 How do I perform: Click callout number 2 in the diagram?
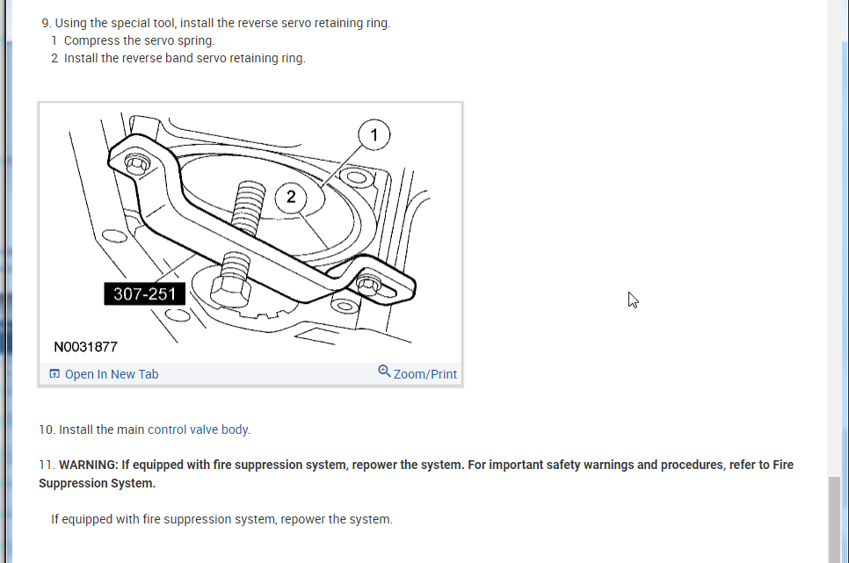tap(291, 197)
